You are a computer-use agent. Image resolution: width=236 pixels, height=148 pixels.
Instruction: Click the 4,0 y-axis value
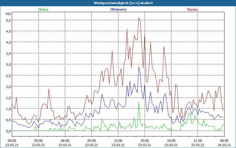8,42
